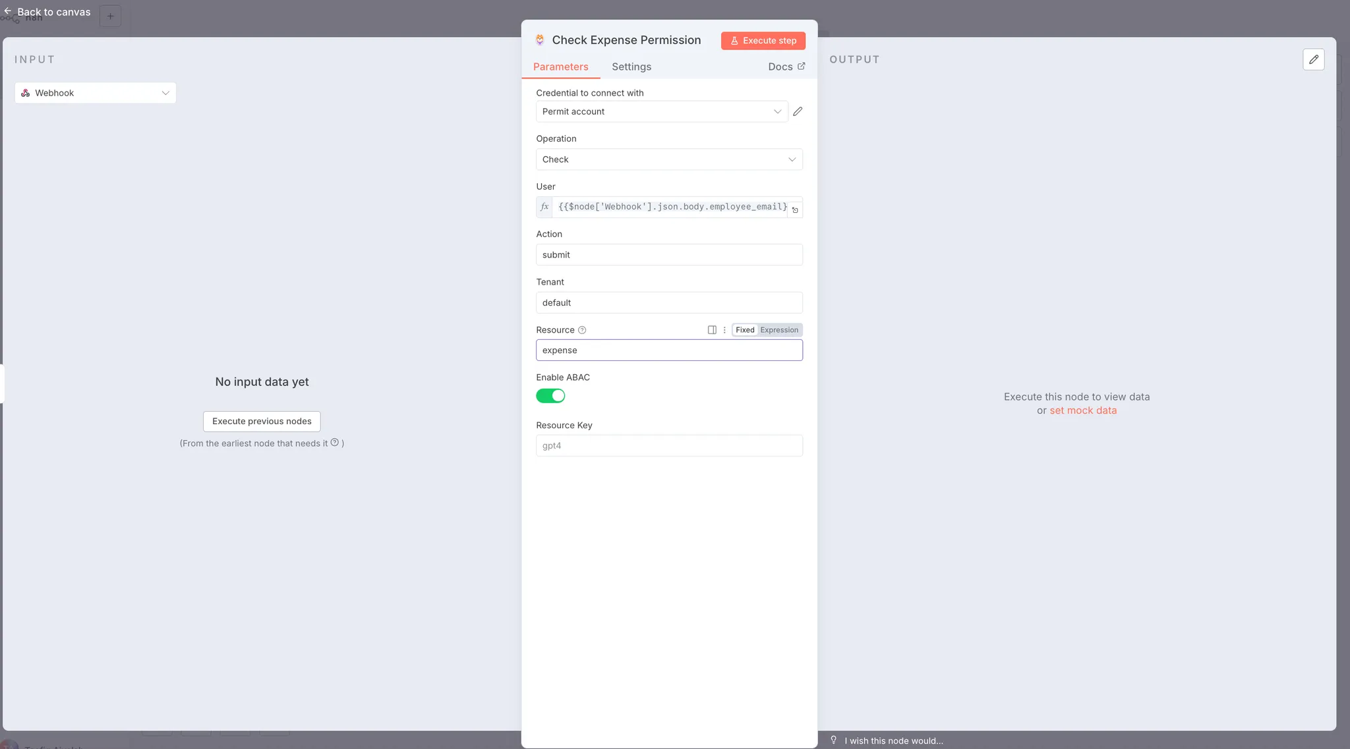
Task: Select the Parameters tab
Action: [x=560, y=67]
